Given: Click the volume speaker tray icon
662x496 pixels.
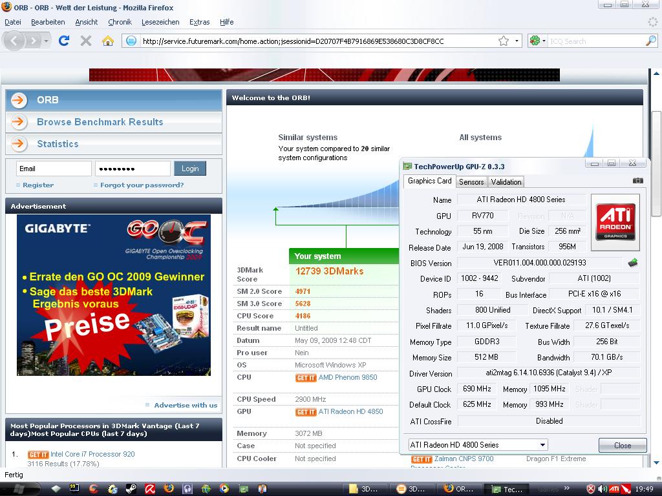Looking at the screenshot, I should click(603, 489).
